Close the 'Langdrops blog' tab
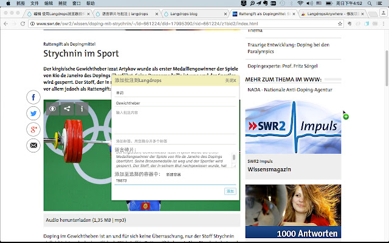The height and width of the screenshot is (243, 389). 225,14
